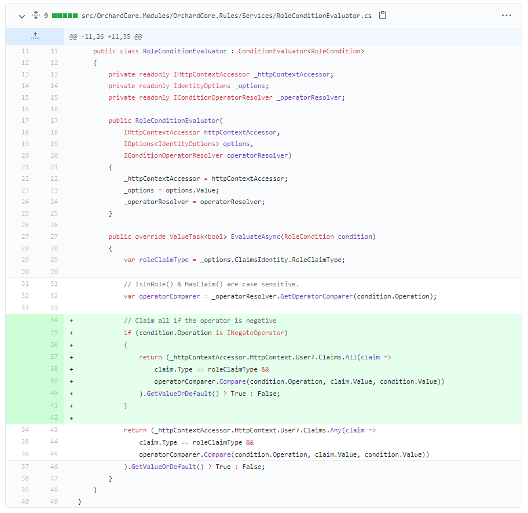Click the plus marker on the added comment line
Screen dimensions: 528x513
[71, 321]
